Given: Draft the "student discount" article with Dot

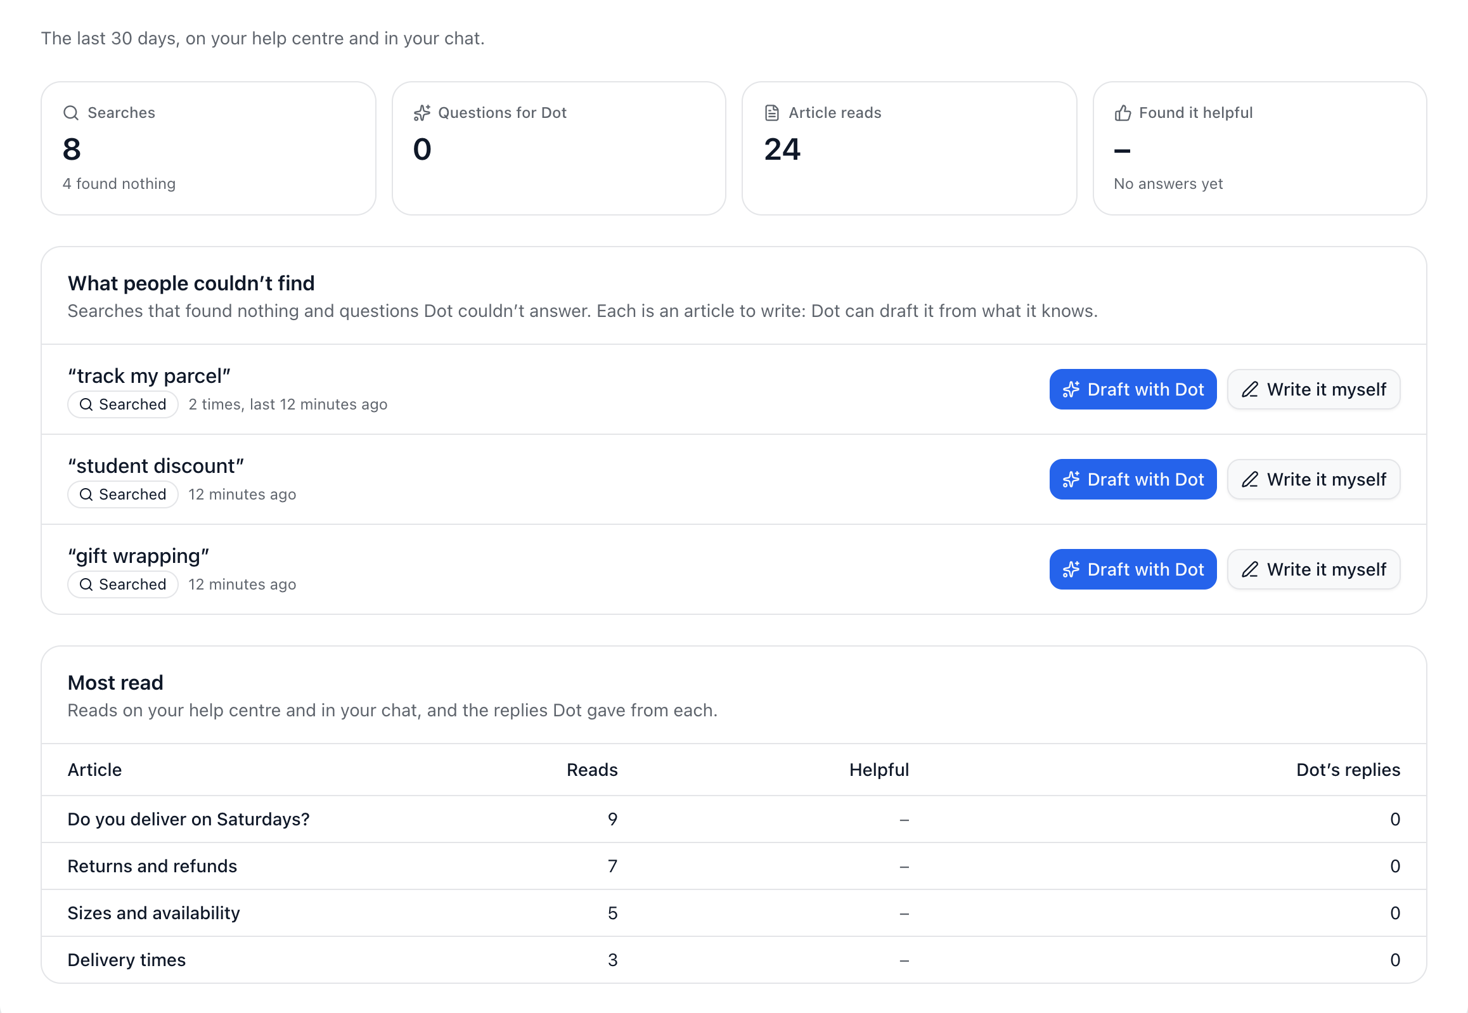Looking at the screenshot, I should [x=1133, y=480].
